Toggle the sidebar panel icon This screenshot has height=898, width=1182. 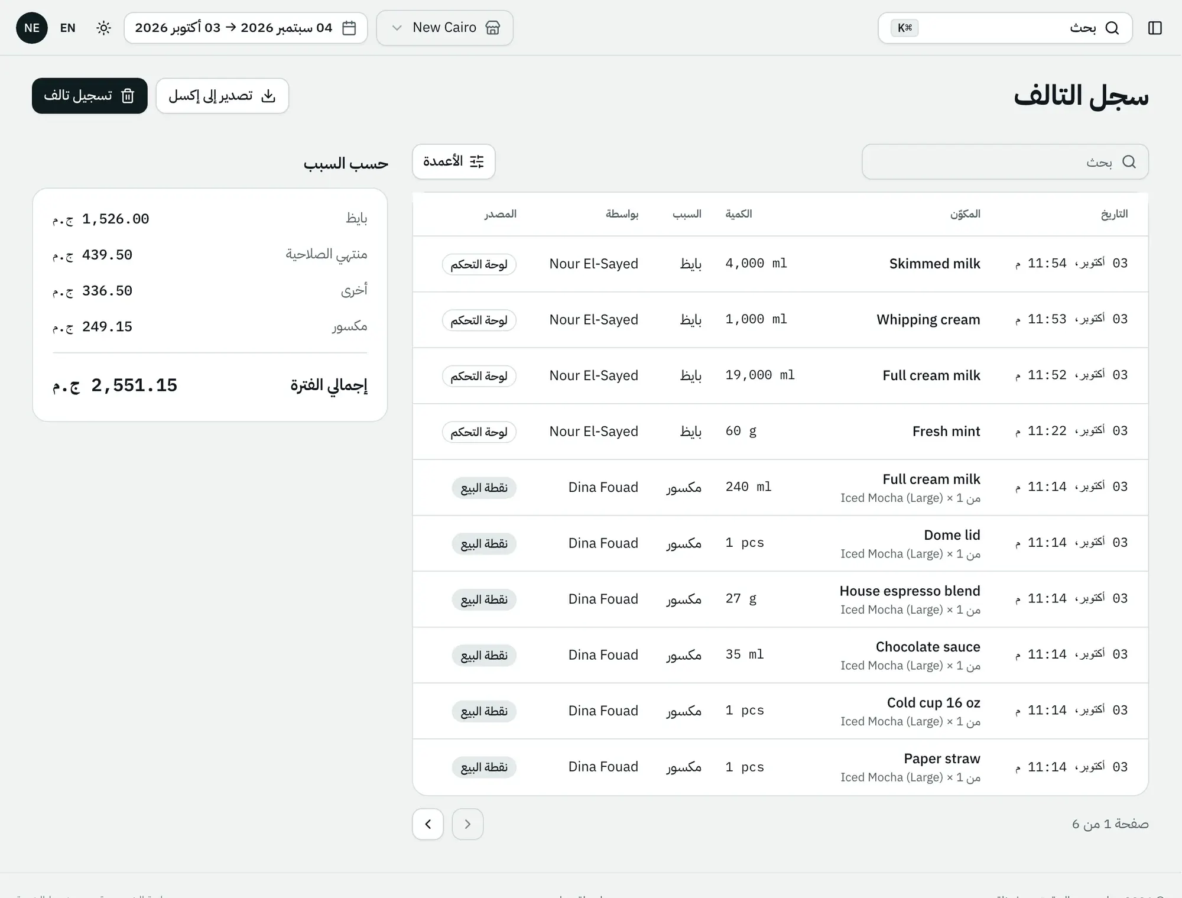point(1155,28)
